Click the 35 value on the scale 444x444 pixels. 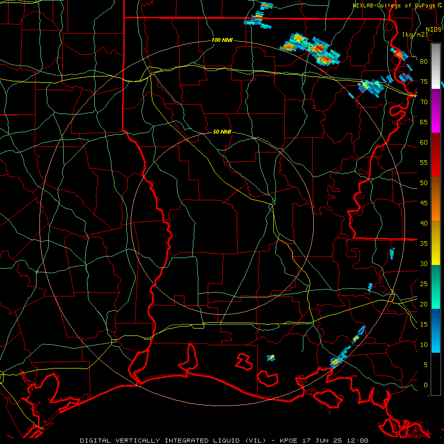point(424,244)
